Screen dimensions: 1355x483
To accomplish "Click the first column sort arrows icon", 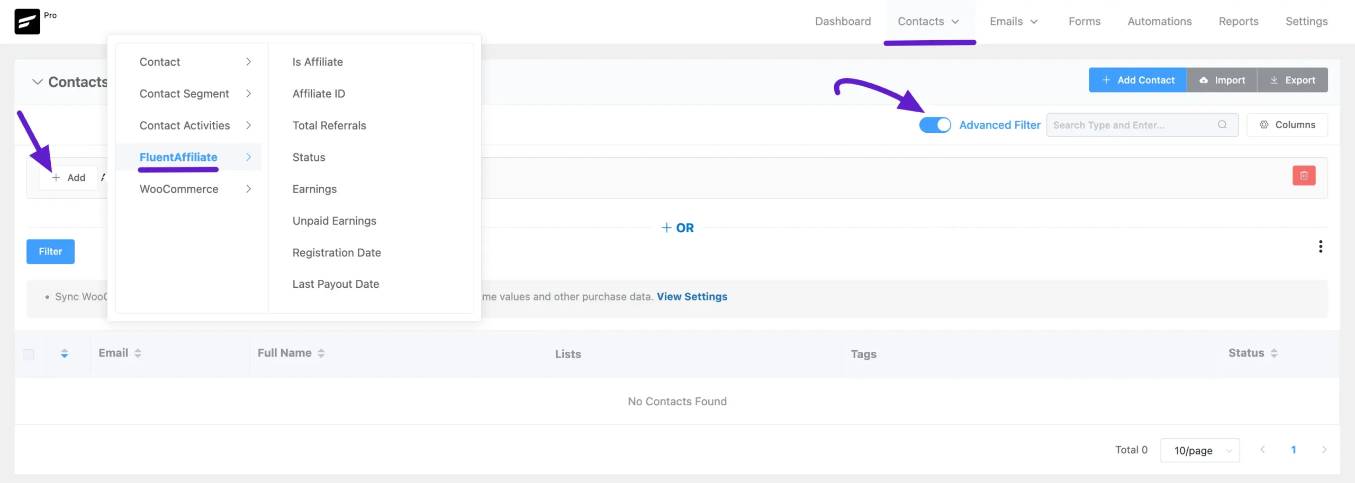I will click(65, 353).
